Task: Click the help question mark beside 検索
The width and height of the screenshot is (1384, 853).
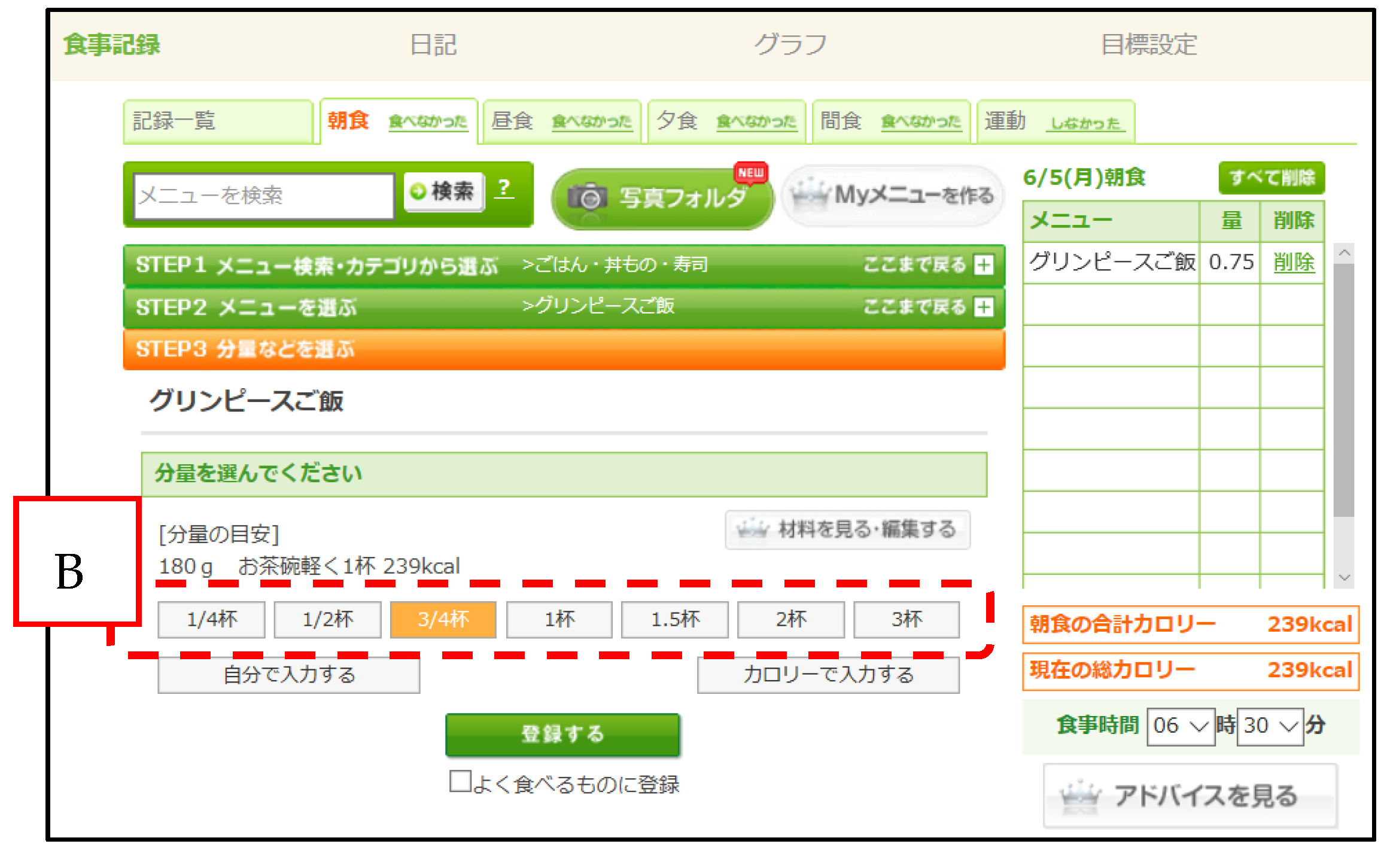Action: click(504, 189)
